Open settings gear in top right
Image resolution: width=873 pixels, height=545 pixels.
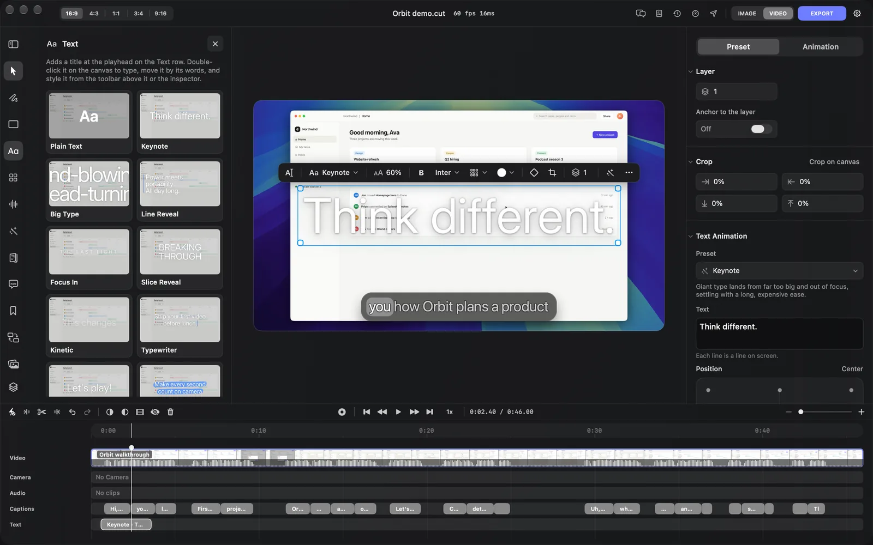857,14
